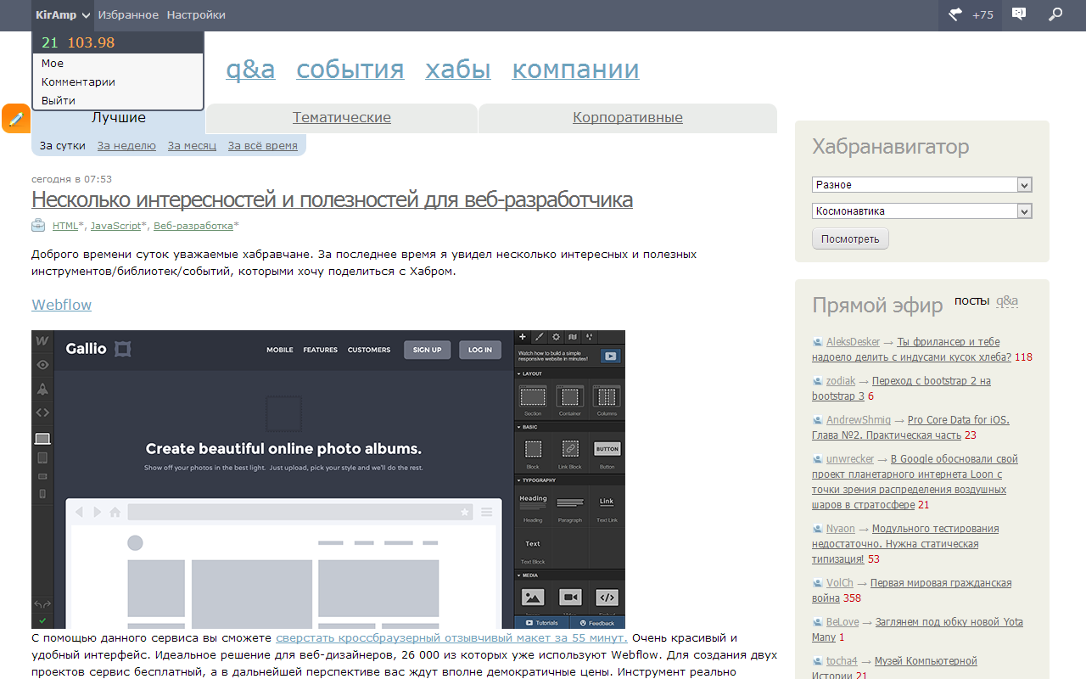1086x679 pixels.
Task: Click the 'JavaScript' hub link
Action: coord(115,226)
